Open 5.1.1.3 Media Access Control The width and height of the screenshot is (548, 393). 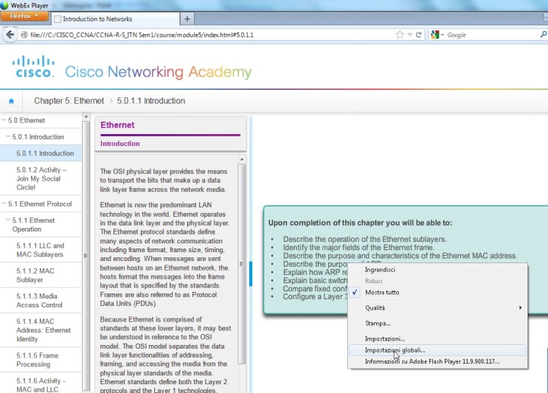pyautogui.click(x=41, y=300)
